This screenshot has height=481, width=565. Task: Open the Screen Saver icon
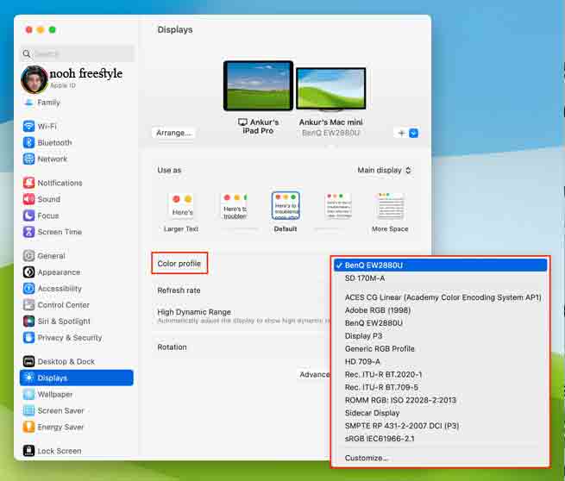(28, 410)
